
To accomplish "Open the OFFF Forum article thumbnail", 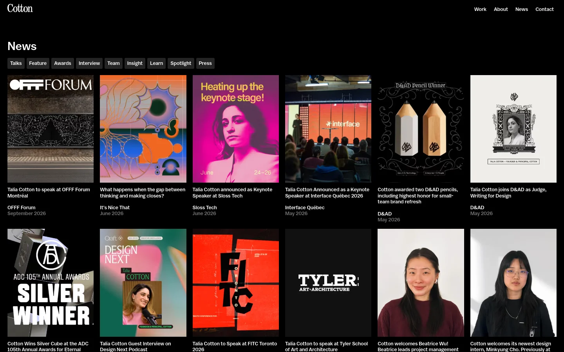I will [x=51, y=129].
